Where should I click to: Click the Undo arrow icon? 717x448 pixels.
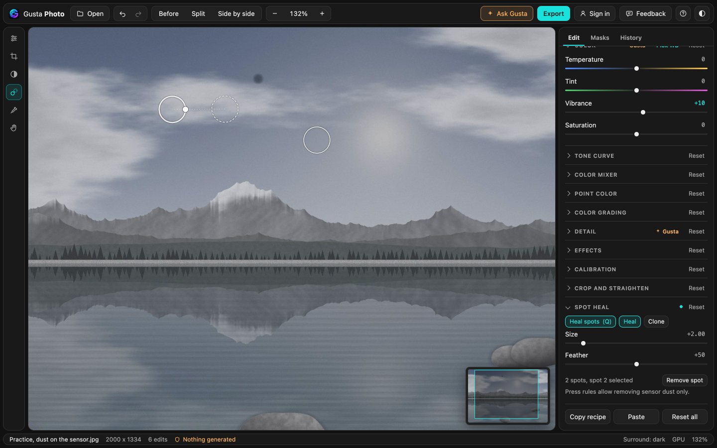(x=122, y=14)
